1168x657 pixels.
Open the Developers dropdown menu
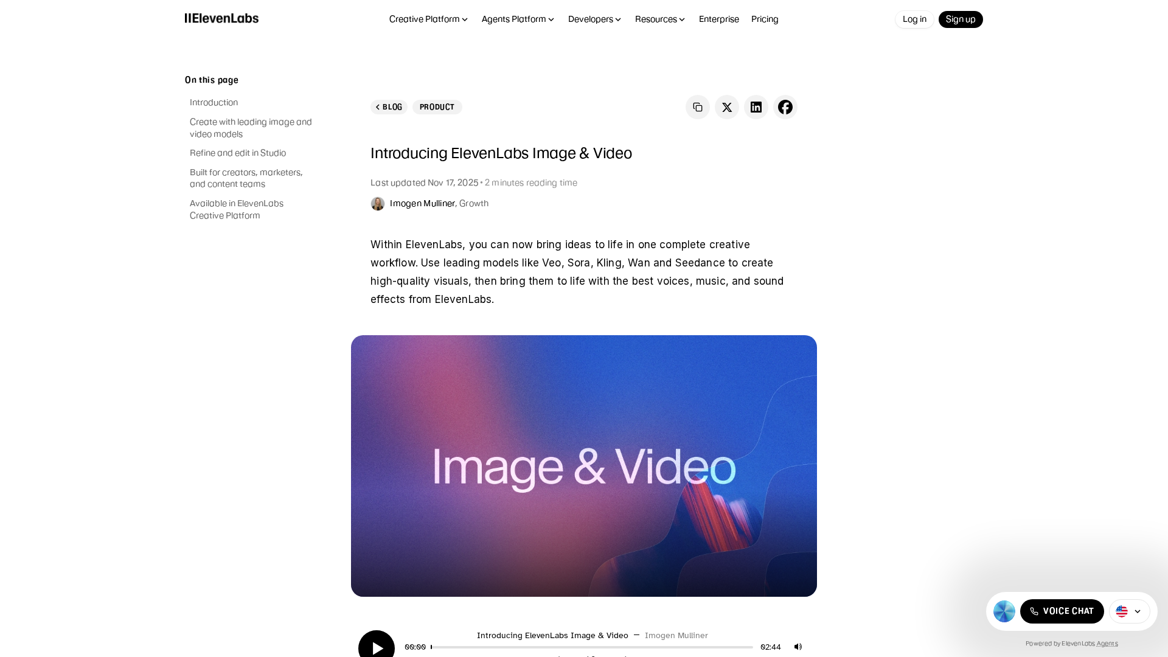coord(594,19)
